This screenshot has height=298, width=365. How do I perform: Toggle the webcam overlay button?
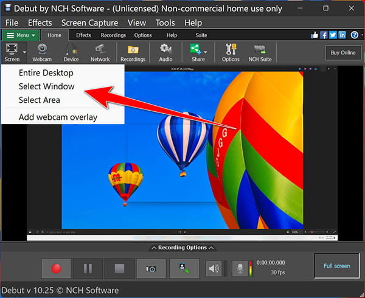pyautogui.click(x=184, y=268)
